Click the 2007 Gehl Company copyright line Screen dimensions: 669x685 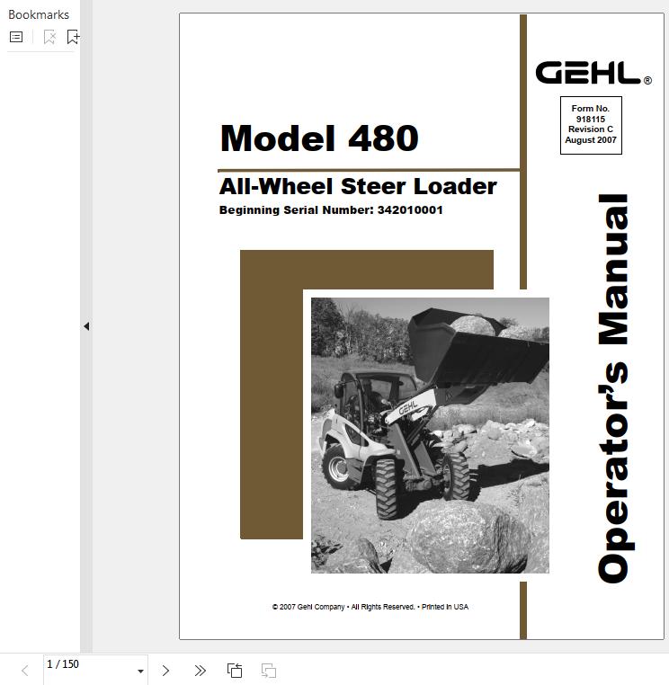click(x=370, y=607)
